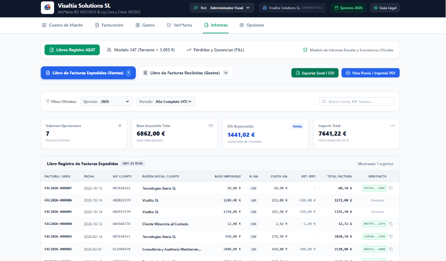Show Libro de Facturas Recibidas (Gastos)
Image resolution: width=446 pixels, height=261 pixels.
pos(186,73)
